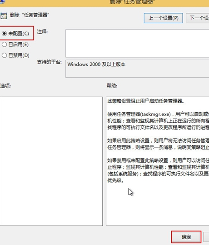Click the help paragraph starting 如果禁用或未配置

pyautogui.click(x=158, y=170)
